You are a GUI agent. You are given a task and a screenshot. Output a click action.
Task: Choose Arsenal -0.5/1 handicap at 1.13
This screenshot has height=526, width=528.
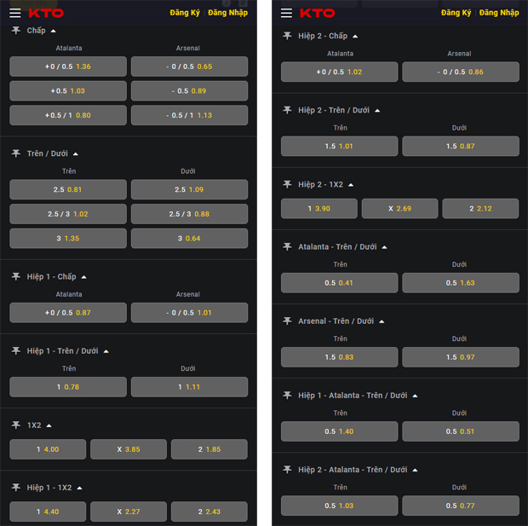189,115
